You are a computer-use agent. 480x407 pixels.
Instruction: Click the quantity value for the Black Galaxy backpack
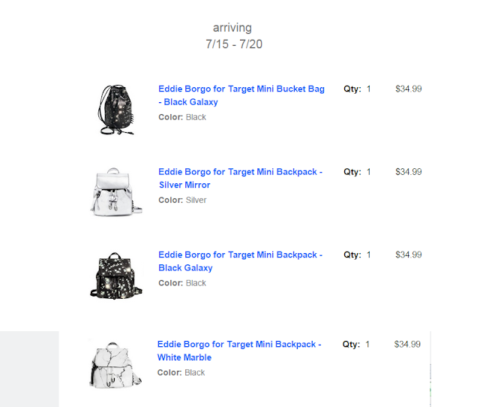pos(369,255)
